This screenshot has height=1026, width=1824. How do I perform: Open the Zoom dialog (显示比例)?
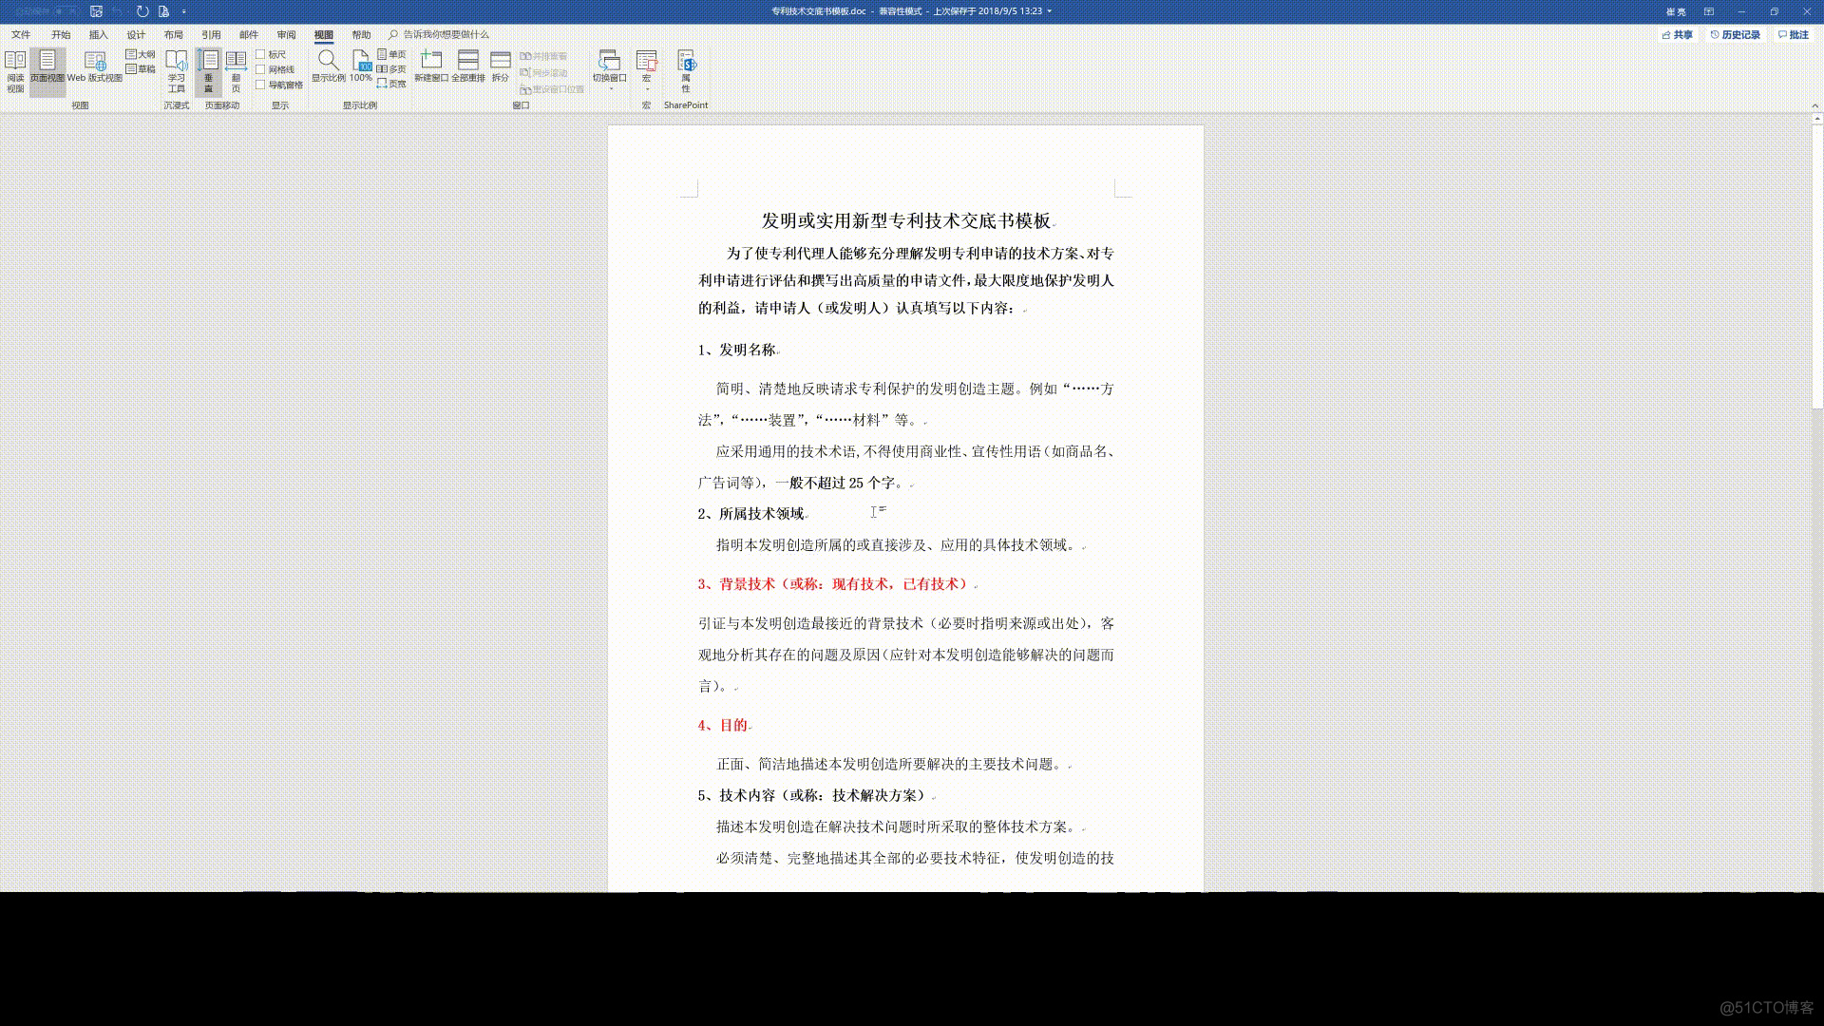[x=329, y=66]
